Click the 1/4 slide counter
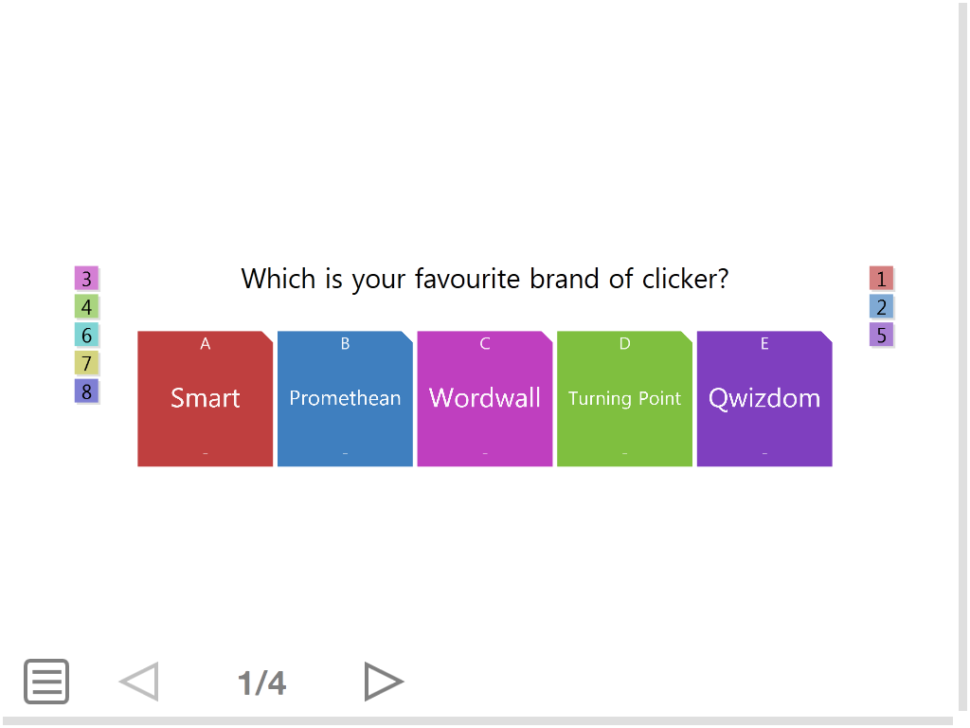Viewport: 970px width, 728px height. click(x=261, y=682)
